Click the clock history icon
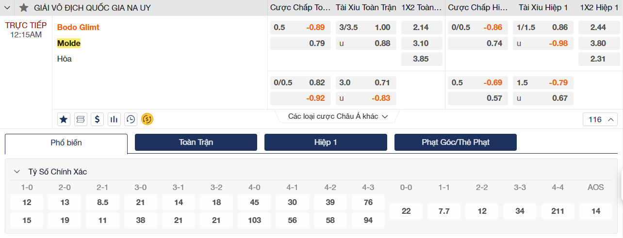The width and height of the screenshot is (623, 238). [x=131, y=119]
